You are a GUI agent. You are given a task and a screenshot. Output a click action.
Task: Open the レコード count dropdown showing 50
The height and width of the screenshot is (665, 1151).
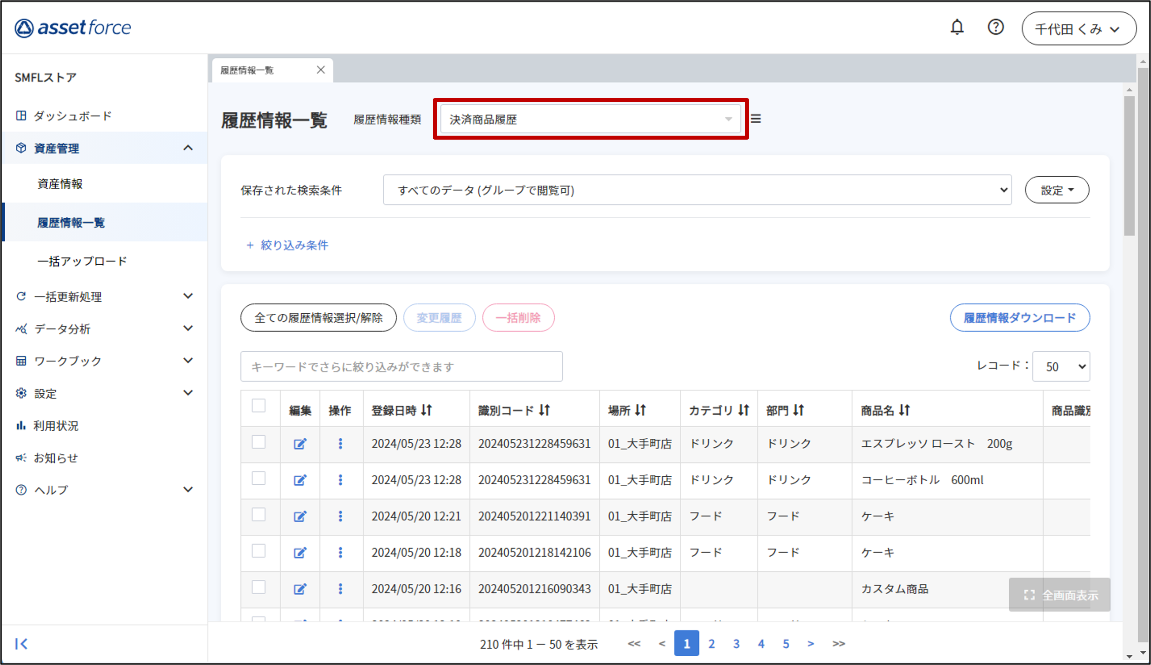(1060, 366)
